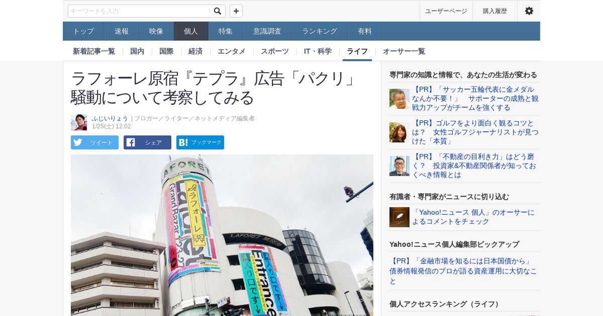Screen dimensions: 603x316
Task: Open the サッカー五輪代表に金メダル PR article link
Action: (x=475, y=99)
